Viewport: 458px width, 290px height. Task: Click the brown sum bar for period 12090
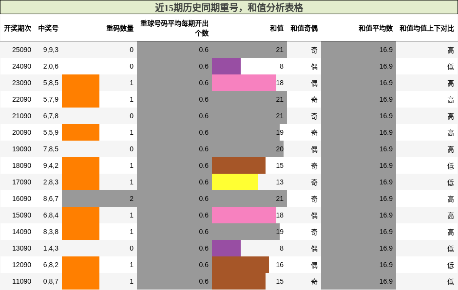coord(241,265)
